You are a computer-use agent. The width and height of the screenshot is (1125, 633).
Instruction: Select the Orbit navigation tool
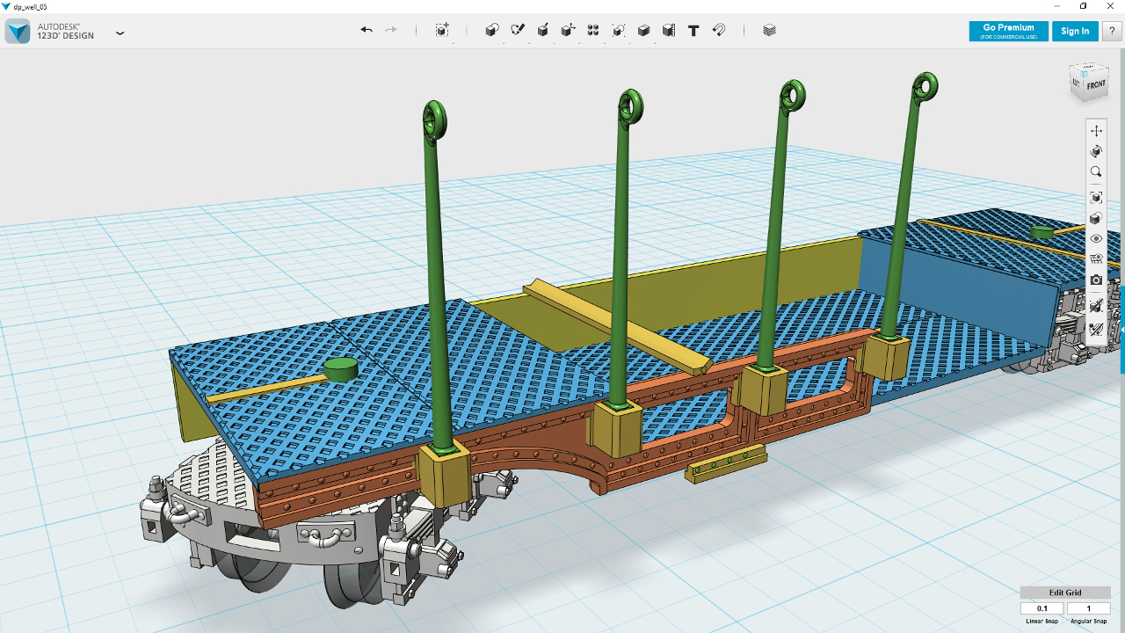click(1096, 151)
